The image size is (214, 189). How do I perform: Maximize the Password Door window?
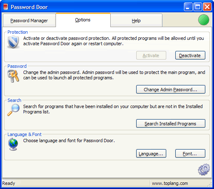tap(198, 7)
